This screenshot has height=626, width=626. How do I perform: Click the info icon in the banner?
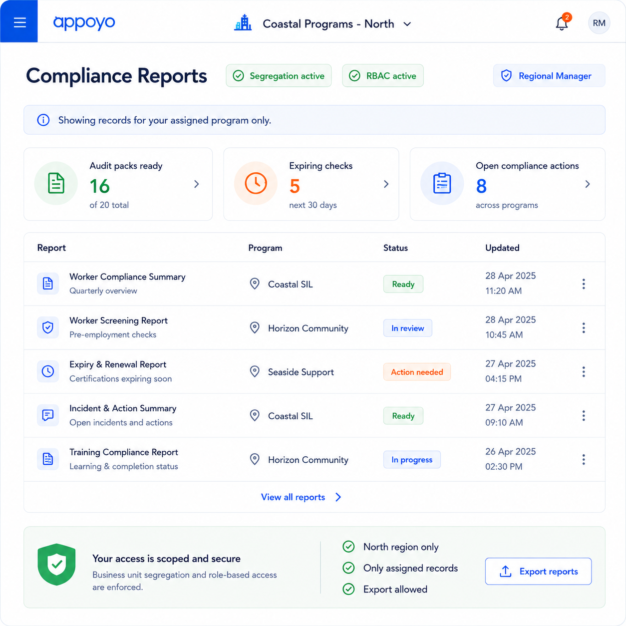(x=43, y=120)
